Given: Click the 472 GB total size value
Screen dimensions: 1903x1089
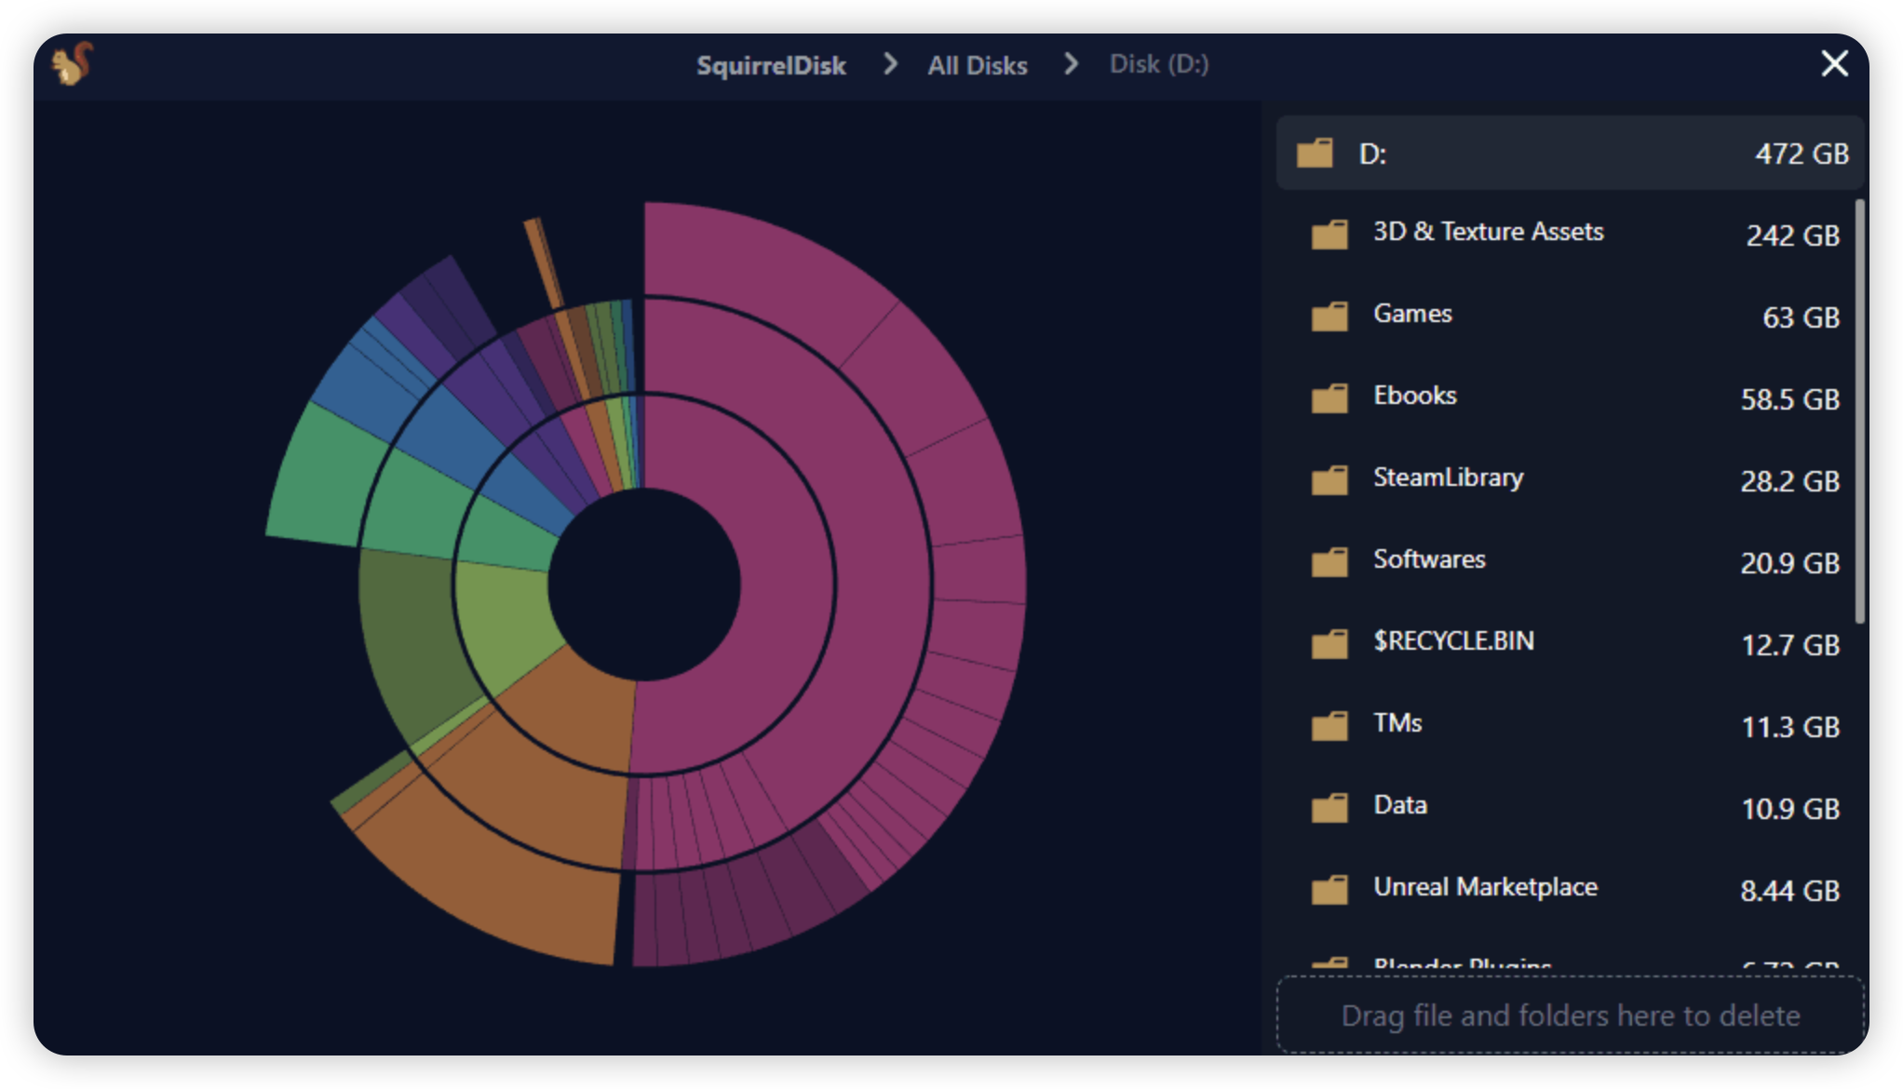Looking at the screenshot, I should (x=1802, y=154).
